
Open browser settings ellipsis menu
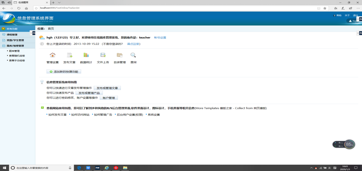coord(358,8)
